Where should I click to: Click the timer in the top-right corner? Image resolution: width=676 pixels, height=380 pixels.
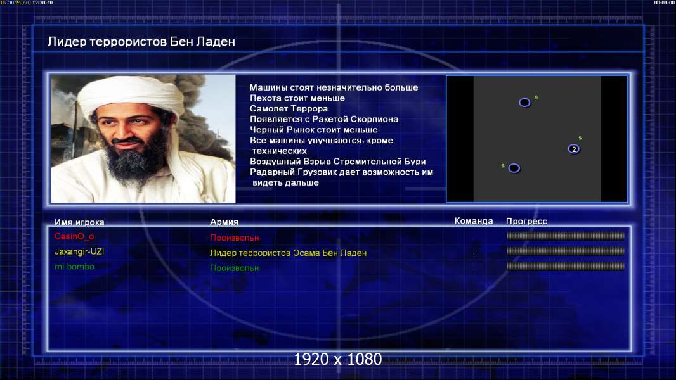pyautogui.click(x=663, y=3)
